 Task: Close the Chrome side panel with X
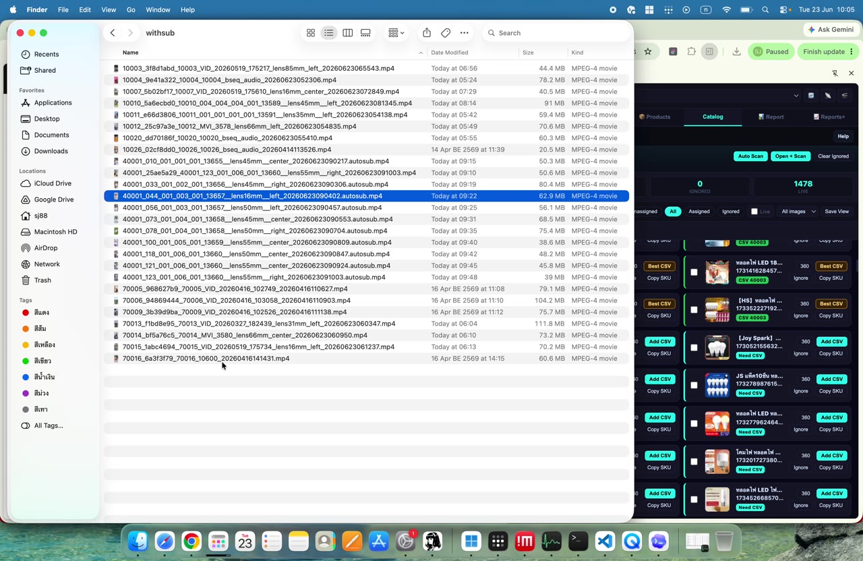(851, 73)
